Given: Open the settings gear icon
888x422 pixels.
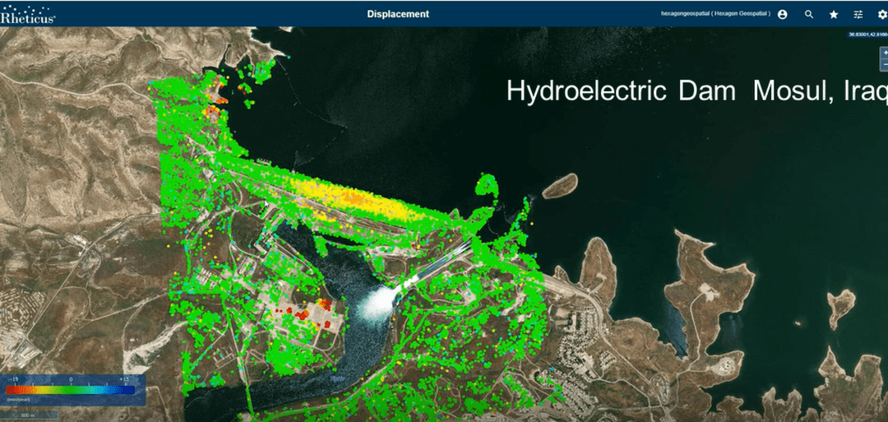Looking at the screenshot, I should pos(882,14).
